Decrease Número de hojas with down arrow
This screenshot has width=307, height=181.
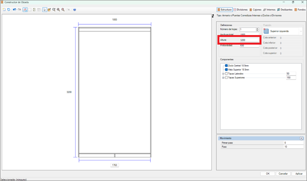click(257, 30)
